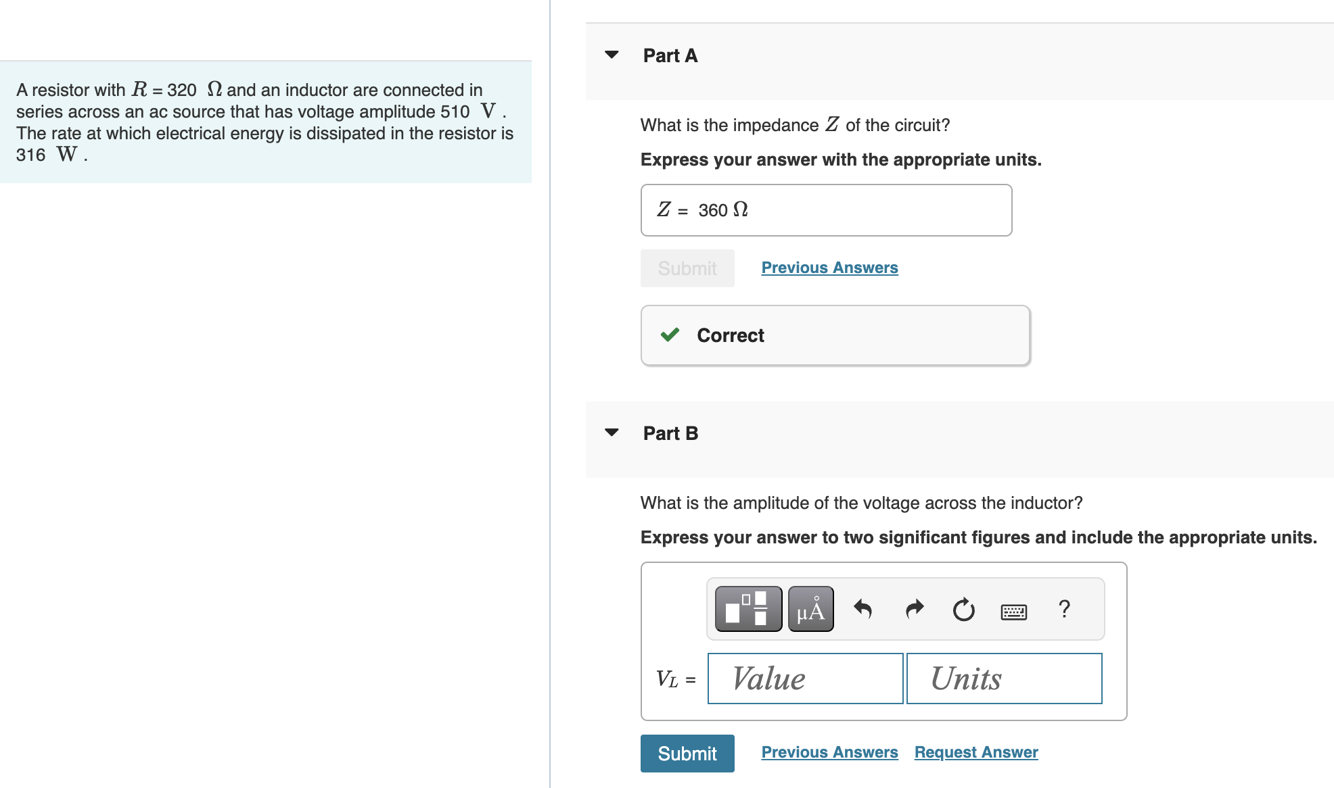Open the symbols (μÅ) palette
The height and width of the screenshot is (788, 1334).
pos(810,609)
